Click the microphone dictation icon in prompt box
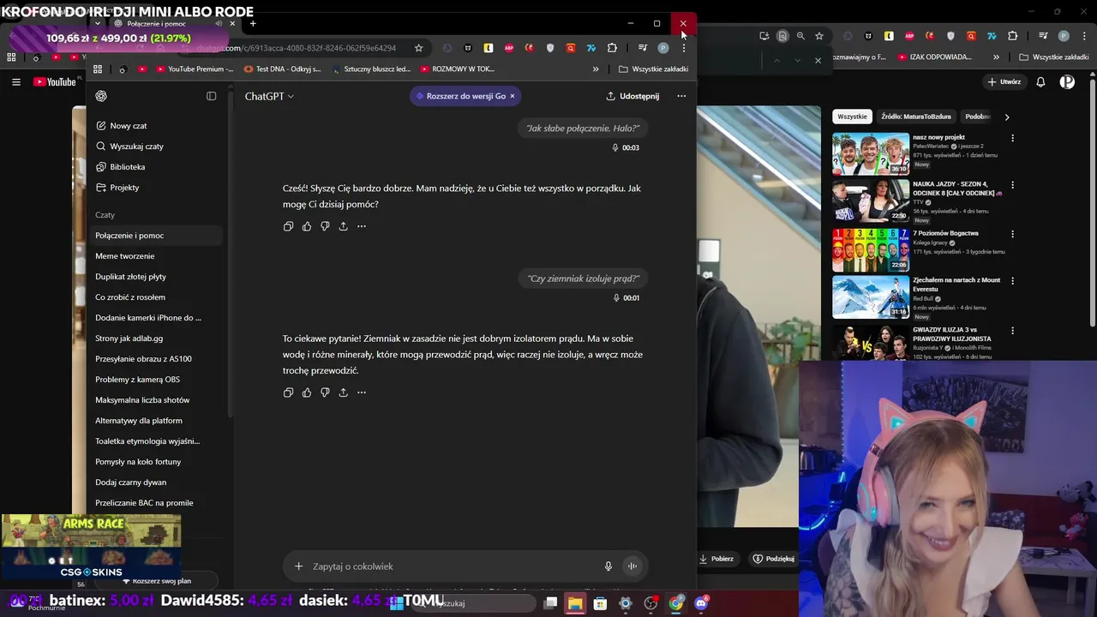Viewport: 1097px width, 617px height. [x=608, y=566]
